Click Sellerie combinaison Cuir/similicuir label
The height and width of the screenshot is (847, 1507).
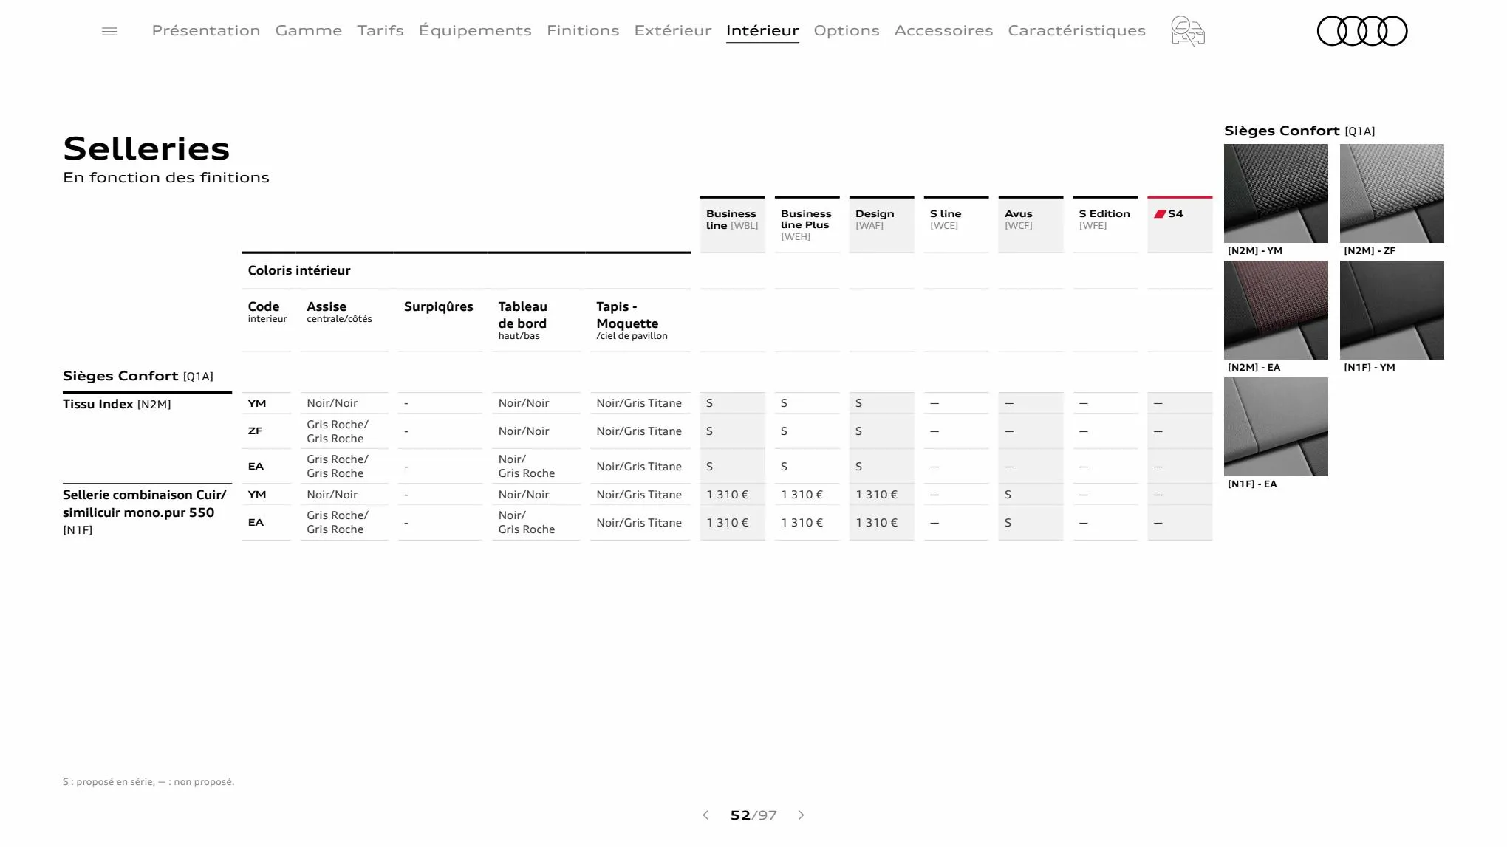point(145,512)
